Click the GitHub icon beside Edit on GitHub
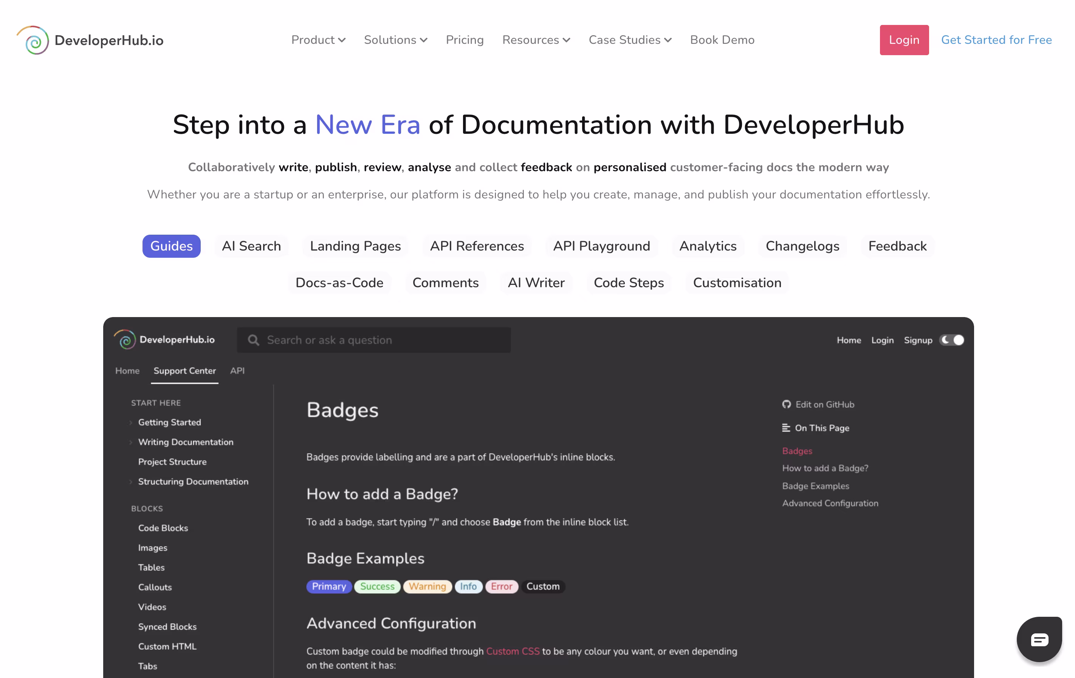The height and width of the screenshot is (678, 1075). [786, 404]
